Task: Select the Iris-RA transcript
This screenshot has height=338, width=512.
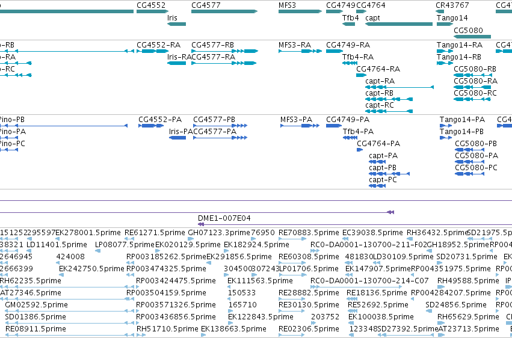Action: 176,63
